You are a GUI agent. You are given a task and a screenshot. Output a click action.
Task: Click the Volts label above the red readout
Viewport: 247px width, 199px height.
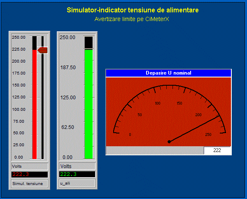pyautogui.click(x=30, y=166)
